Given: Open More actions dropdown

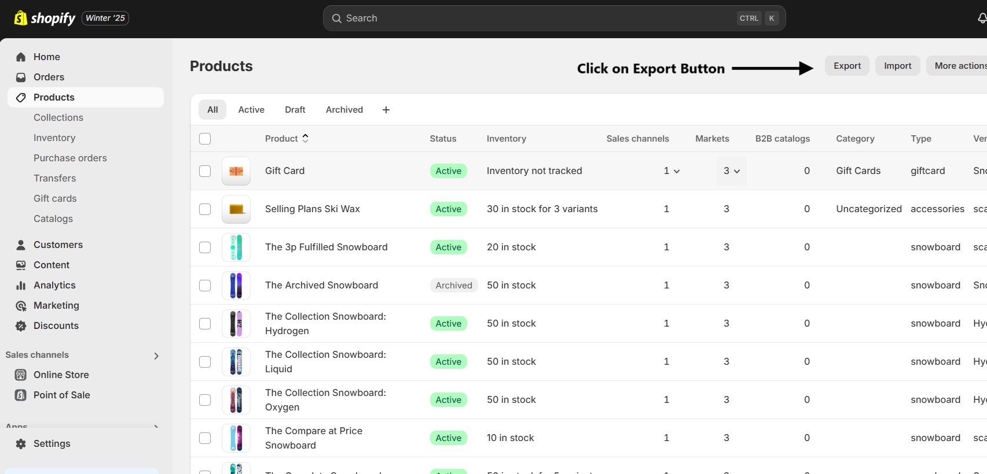Looking at the screenshot, I should coord(958,66).
